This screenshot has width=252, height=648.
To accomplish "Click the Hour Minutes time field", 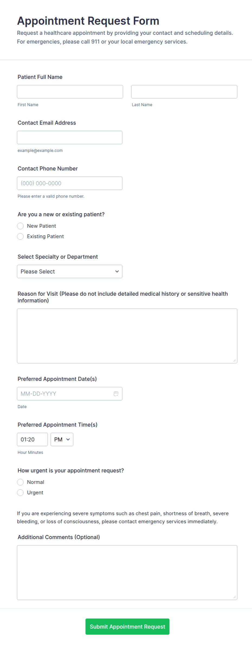I will coord(33,440).
